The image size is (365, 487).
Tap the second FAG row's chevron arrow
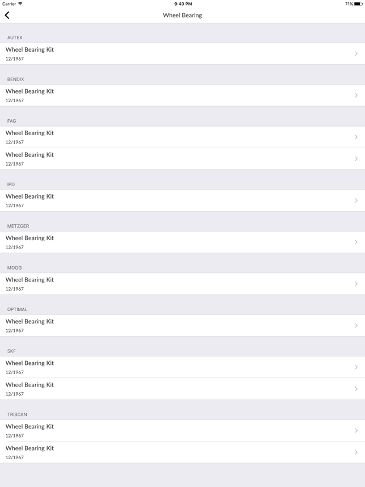click(x=356, y=159)
